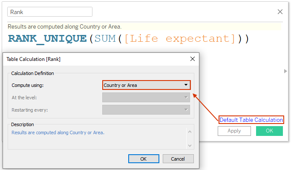Click the description scrollbar down arrow

pyautogui.click(x=190, y=146)
